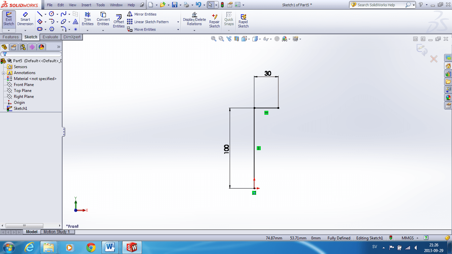
Task: Choose the Straight Slot tool
Action: click(40, 29)
